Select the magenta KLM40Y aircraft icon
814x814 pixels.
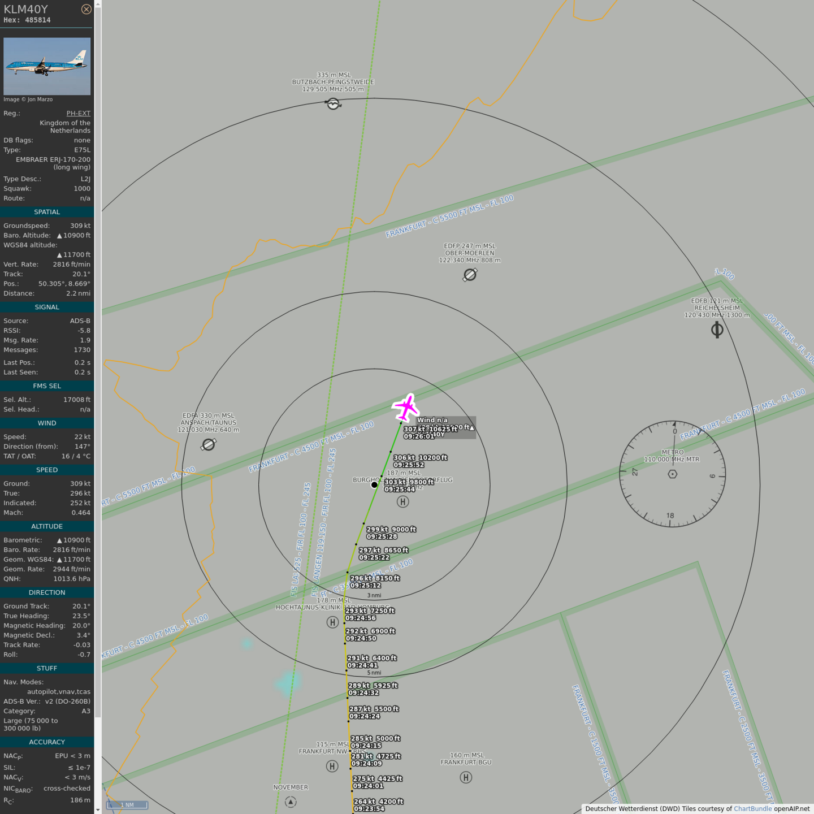tap(406, 407)
